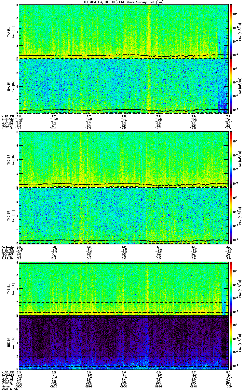Click the upper dashed 2 Hz line in THE B⊥ panel

tap(124, 303)
